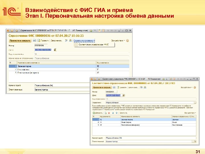Click Комментарий field in Справочники ФИС window

pyautogui.click(x=62, y=85)
